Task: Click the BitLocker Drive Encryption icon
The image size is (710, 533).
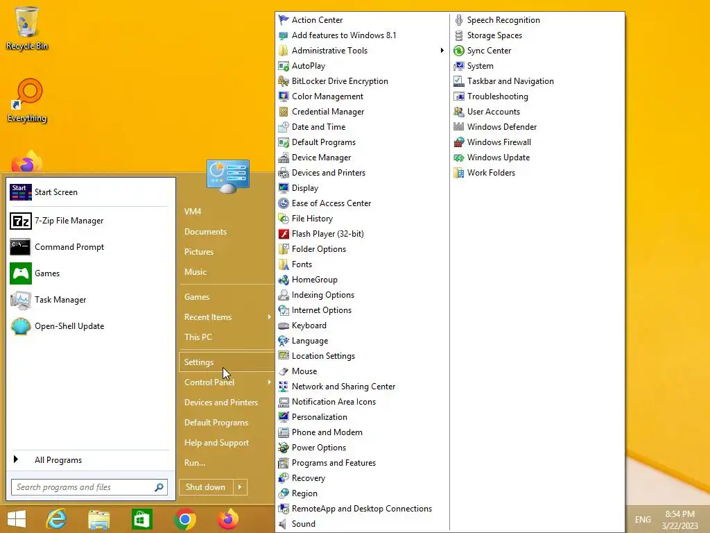Action: point(284,81)
